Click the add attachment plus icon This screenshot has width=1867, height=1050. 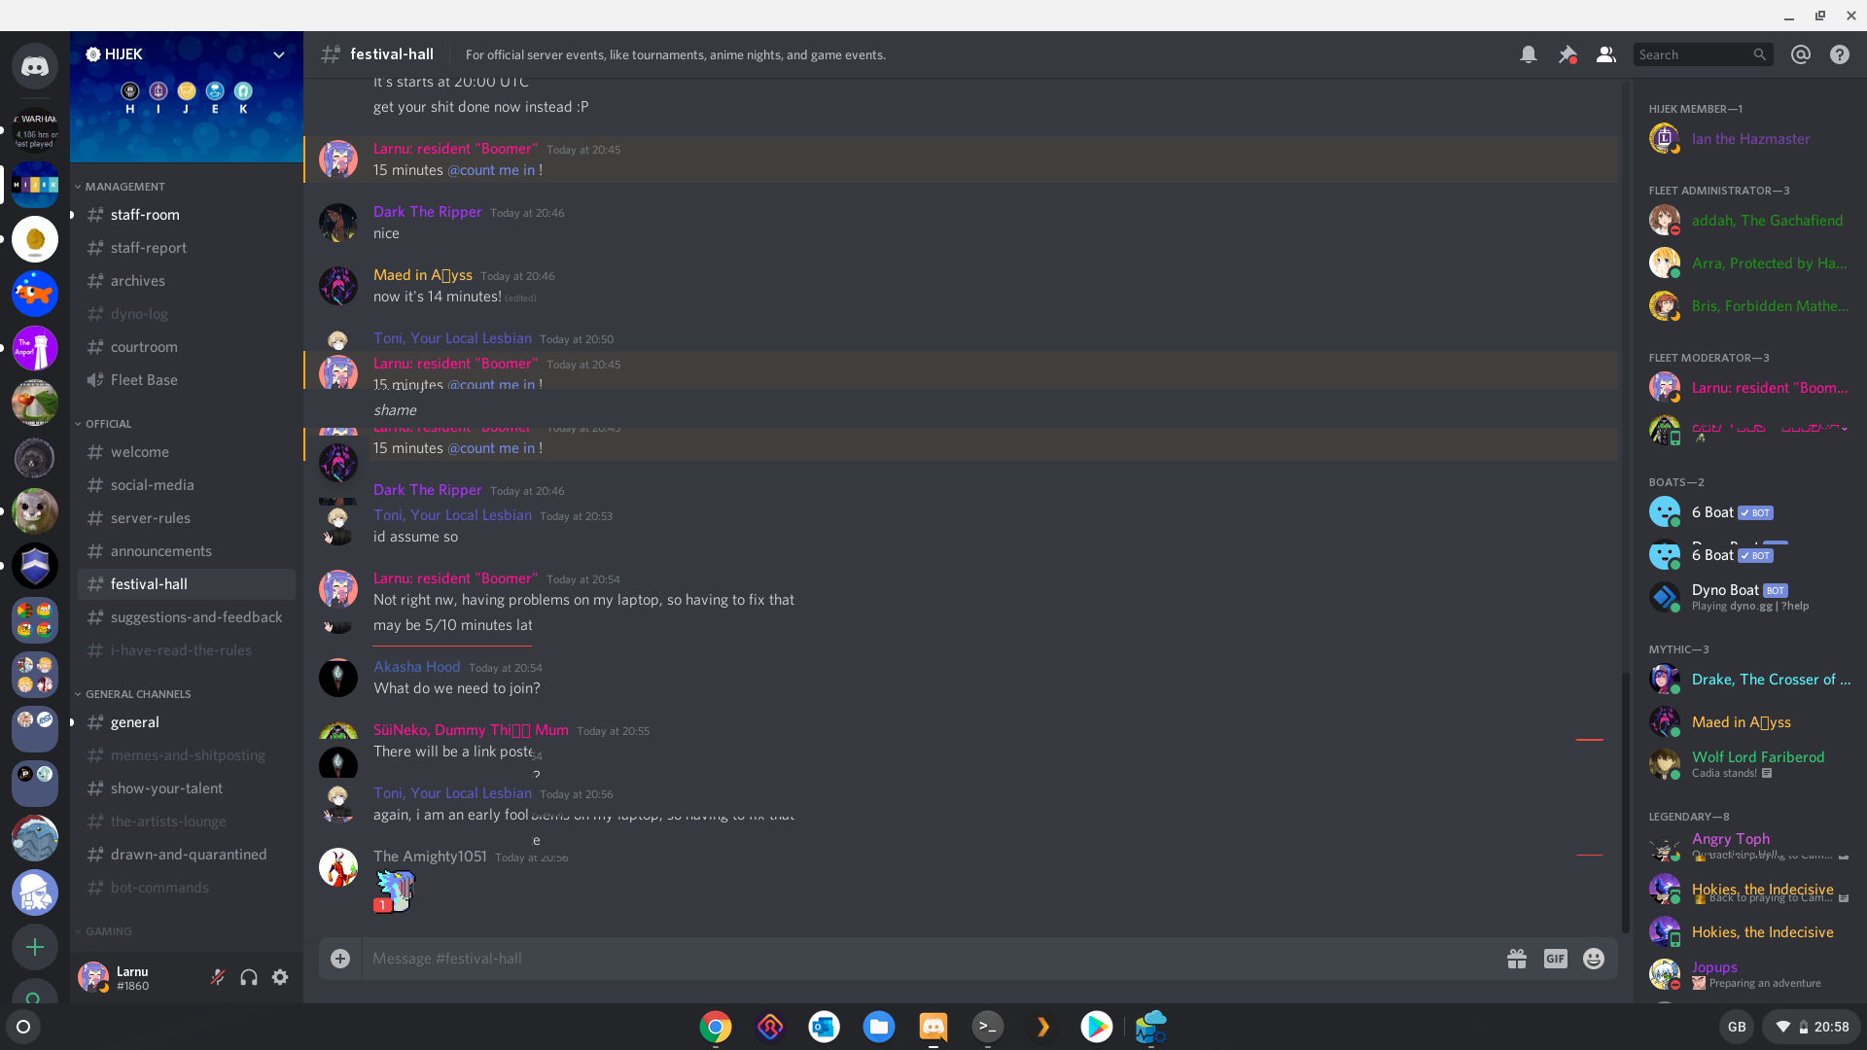point(339,959)
